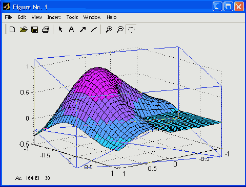The image size is (246, 187).
Task: Pick the Insert Line tool
Action: pos(94,30)
